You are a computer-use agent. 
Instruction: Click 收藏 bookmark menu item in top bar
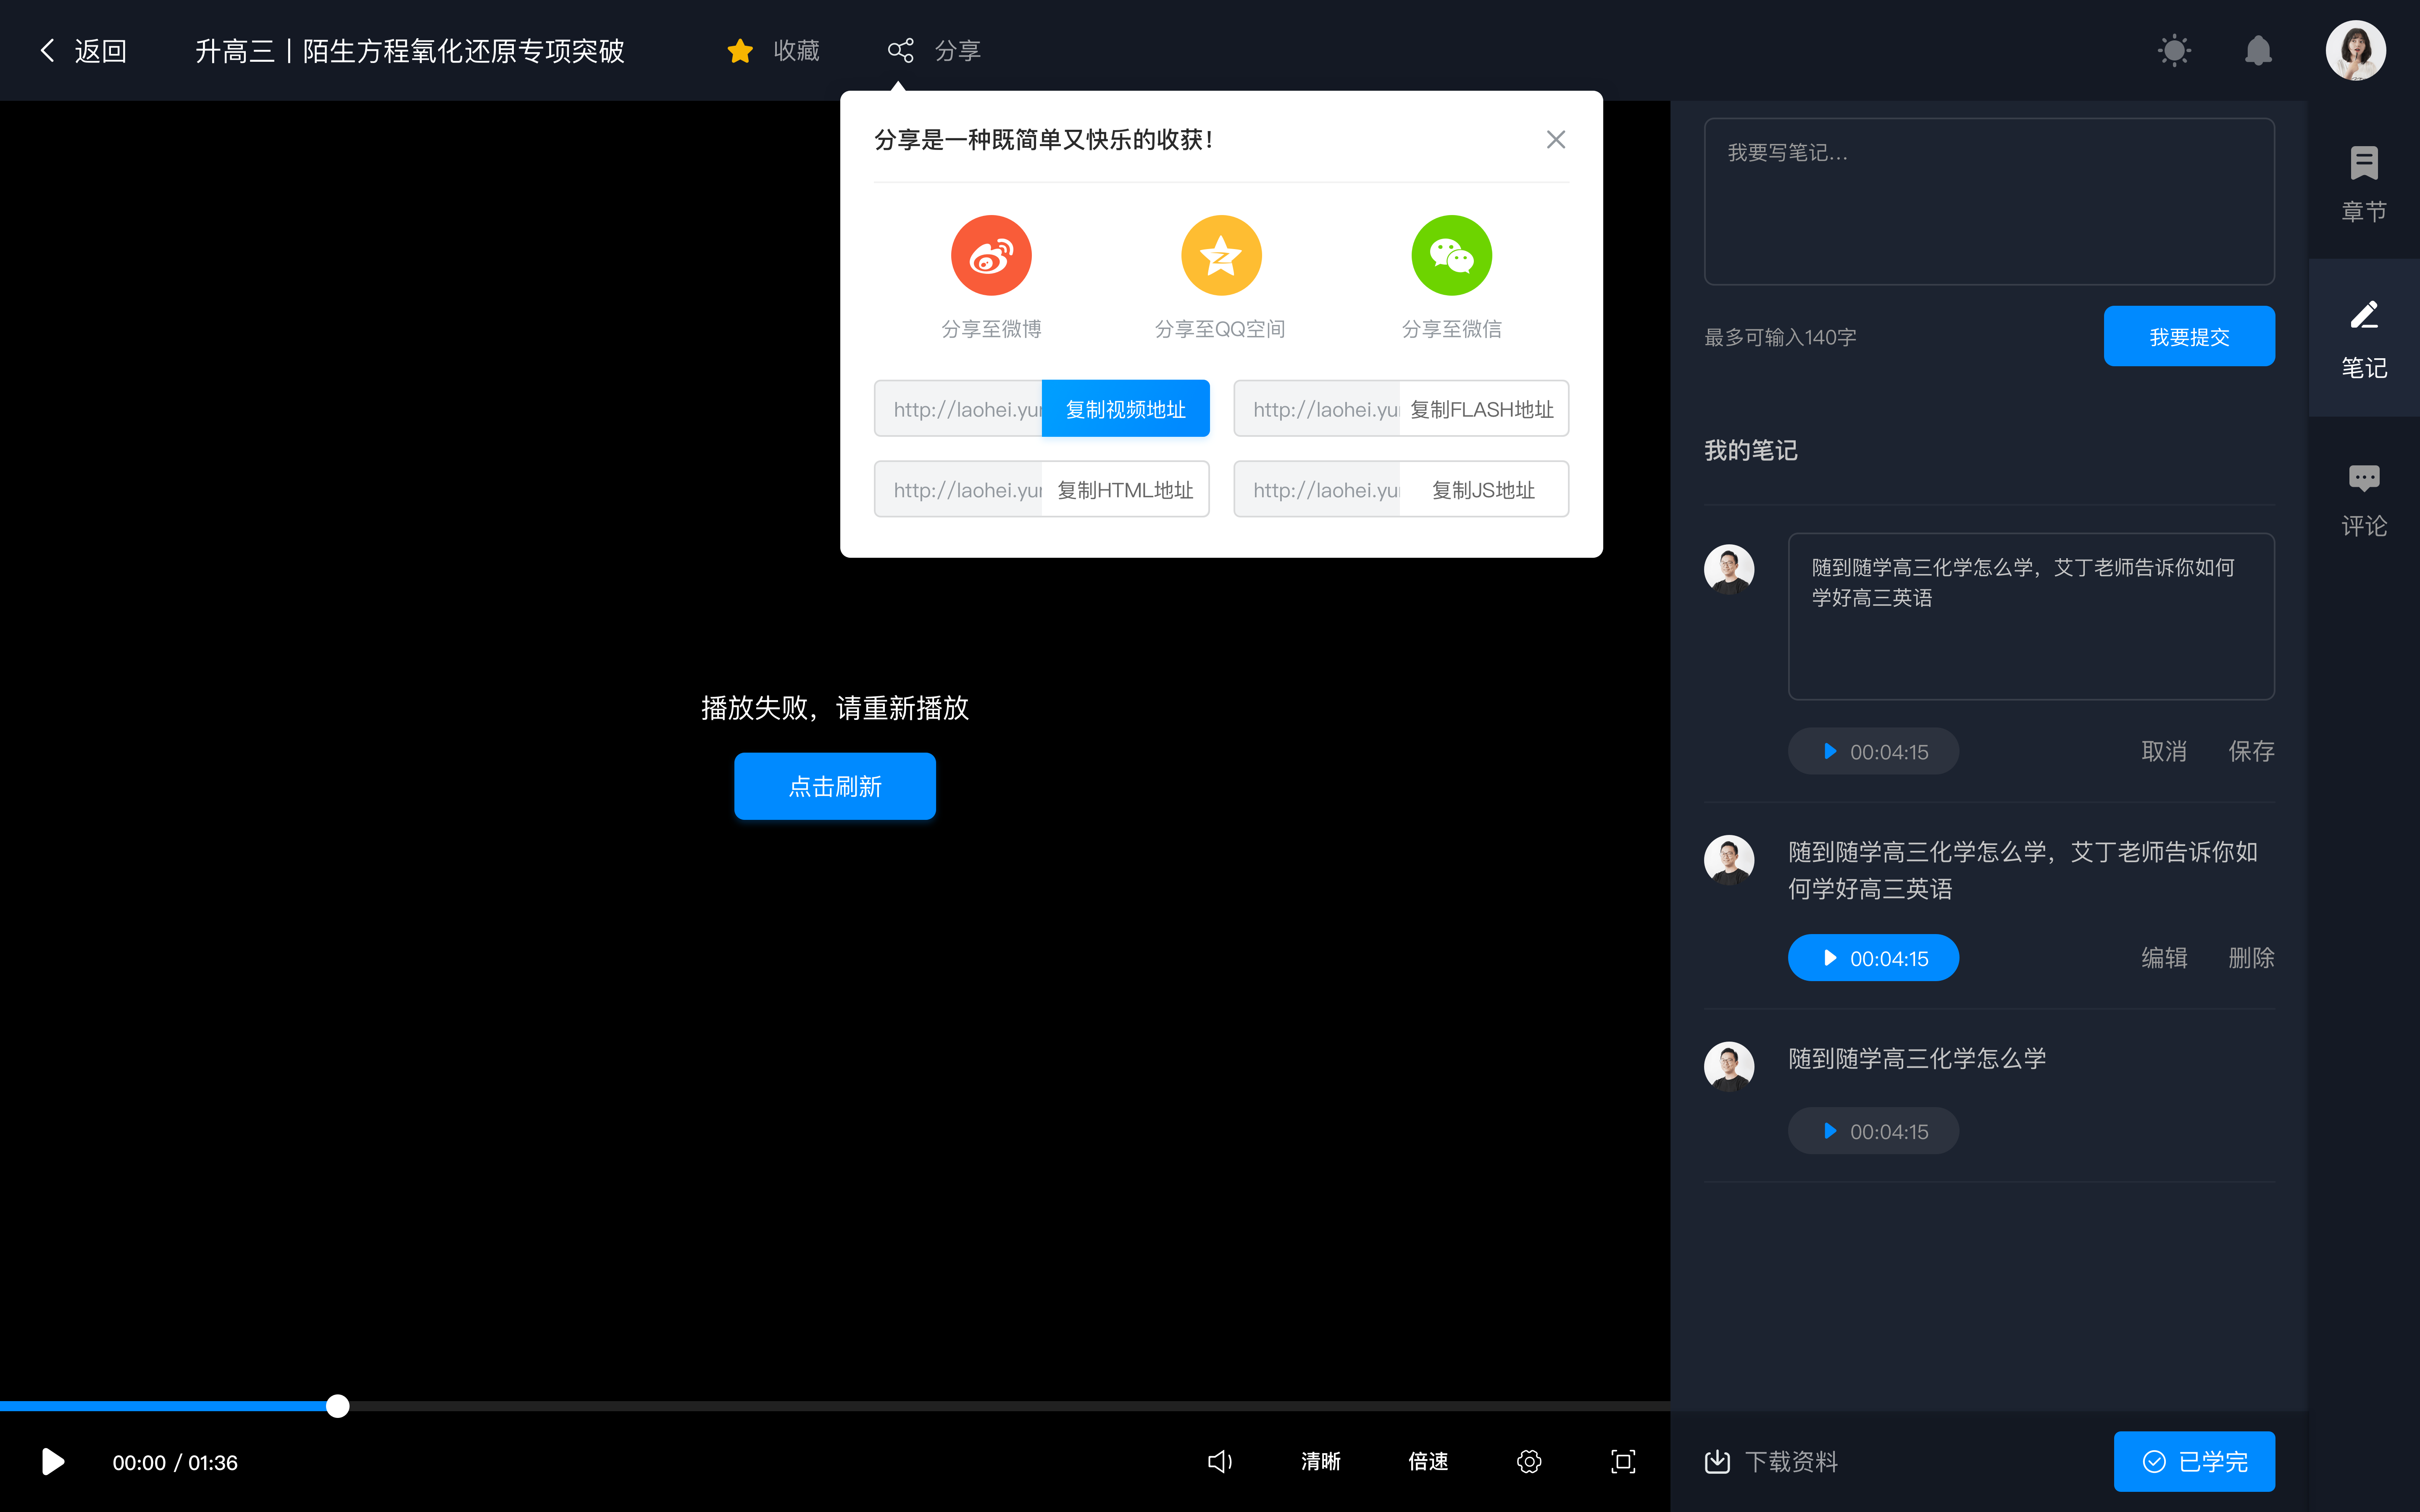pyautogui.click(x=773, y=49)
